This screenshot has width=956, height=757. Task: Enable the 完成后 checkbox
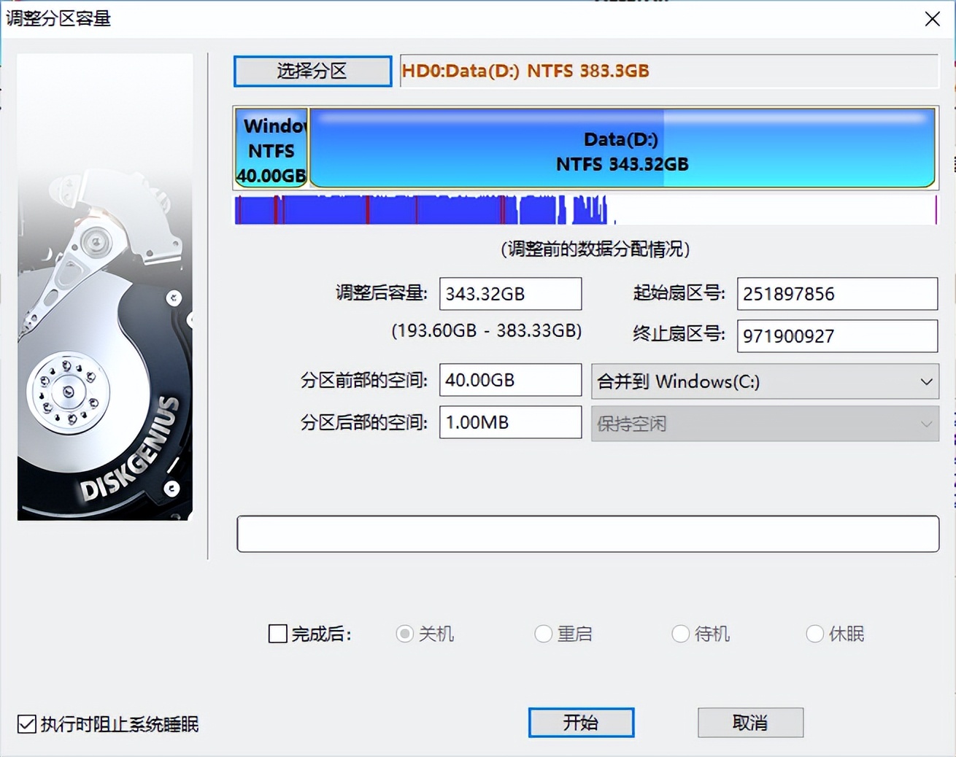click(x=277, y=634)
